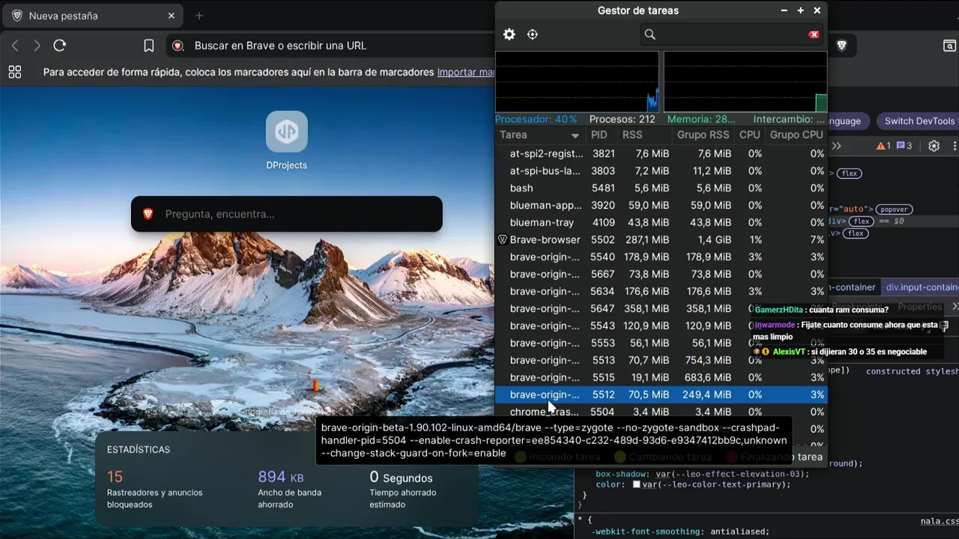Click the Pregunta, encuentra search box
959x539 pixels.
287,214
